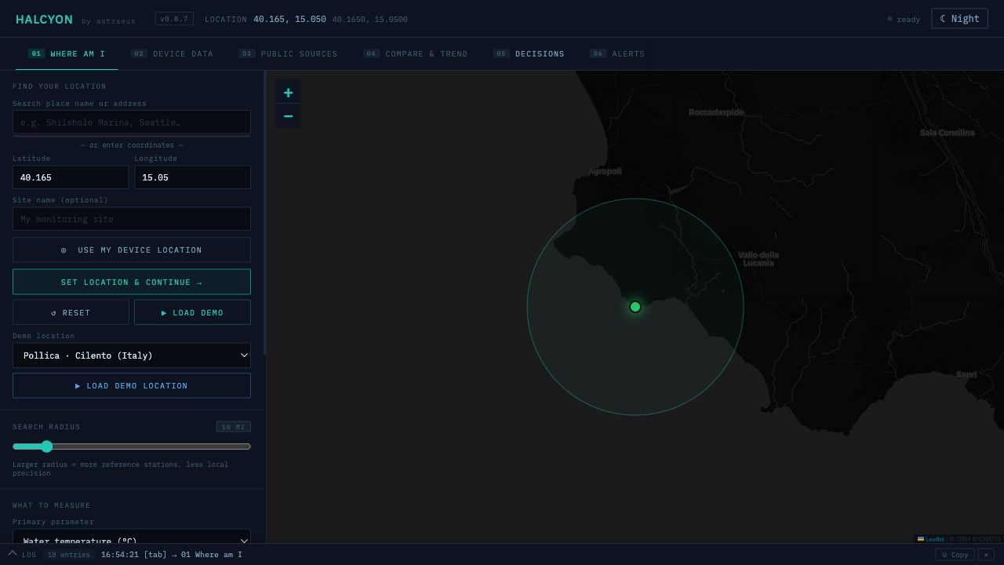Edit the Latitude field

71,177
